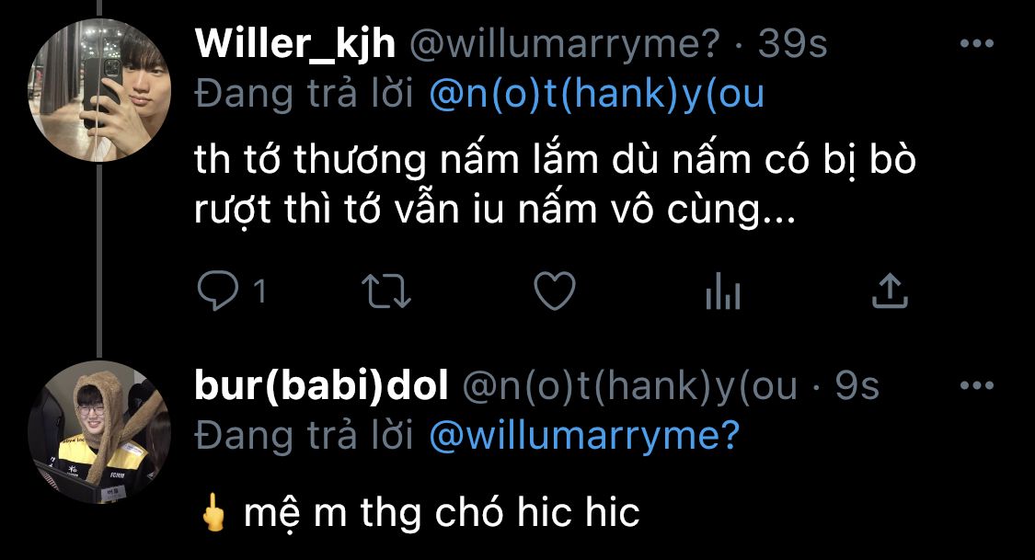The image size is (1035, 560).
Task: Open Willer_kjh's mirror selfie profile picture
Action: (x=100, y=89)
